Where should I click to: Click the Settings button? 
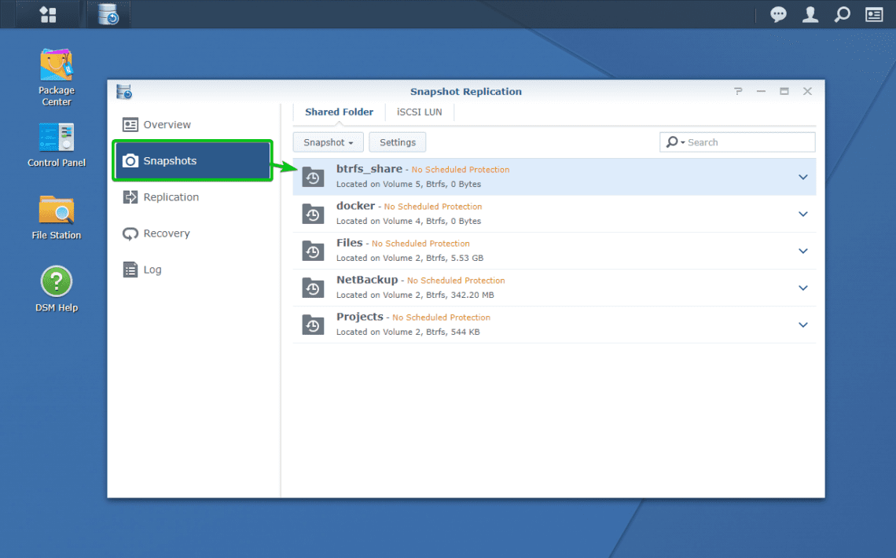point(397,142)
